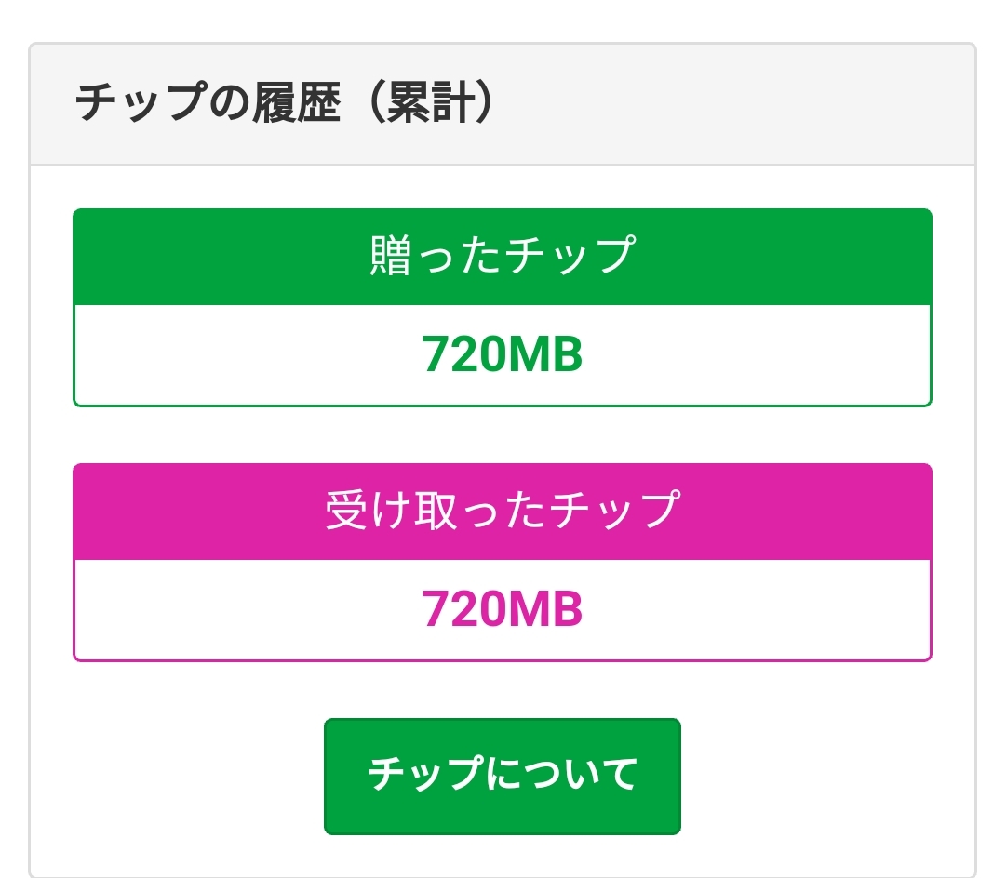Click the green 720MB sent value
The width and height of the screenshot is (993, 878).
[x=502, y=354]
